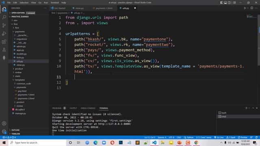The width and height of the screenshot is (260, 146).
Task: Open the Edit menu
Action: 15,2
